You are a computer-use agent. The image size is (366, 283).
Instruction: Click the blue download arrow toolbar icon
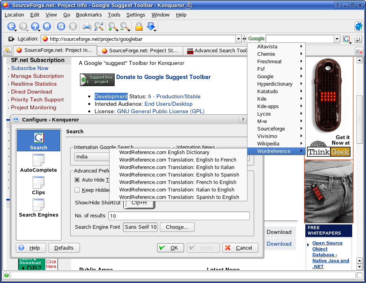(x=151, y=26)
